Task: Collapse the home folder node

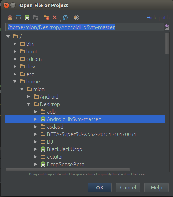Action: point(15,82)
